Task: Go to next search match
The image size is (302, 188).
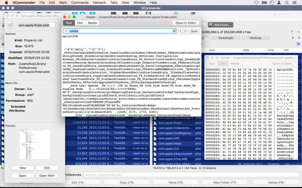Action: point(185,31)
